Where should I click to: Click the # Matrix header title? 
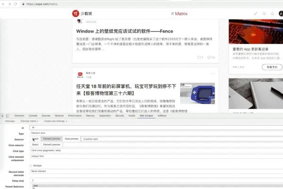point(179,14)
